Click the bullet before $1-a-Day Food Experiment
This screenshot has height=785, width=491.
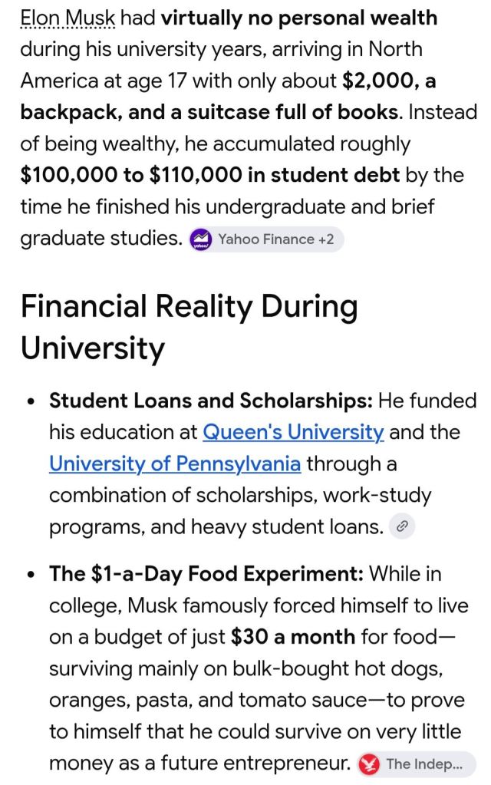(x=32, y=574)
